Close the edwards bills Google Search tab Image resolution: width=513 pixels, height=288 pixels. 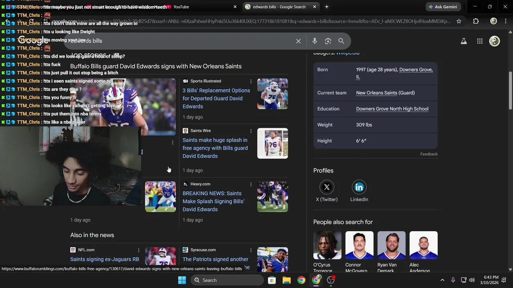pos(315,7)
